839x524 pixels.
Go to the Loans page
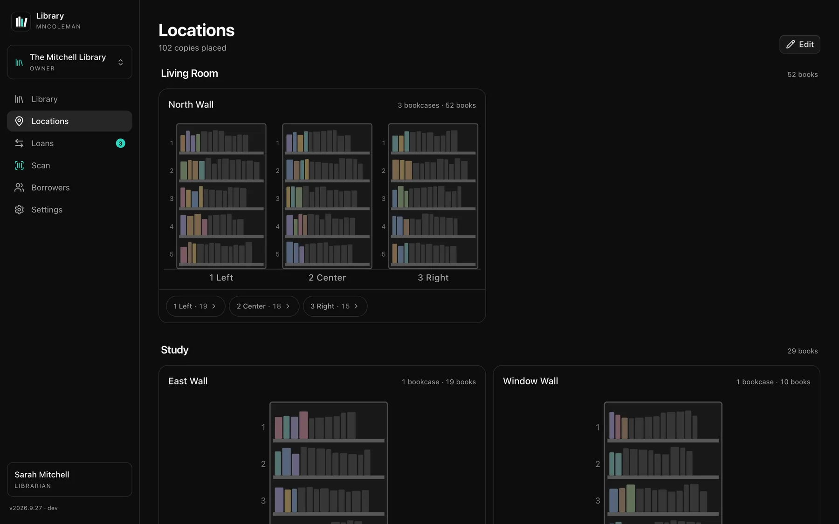pyautogui.click(x=69, y=143)
